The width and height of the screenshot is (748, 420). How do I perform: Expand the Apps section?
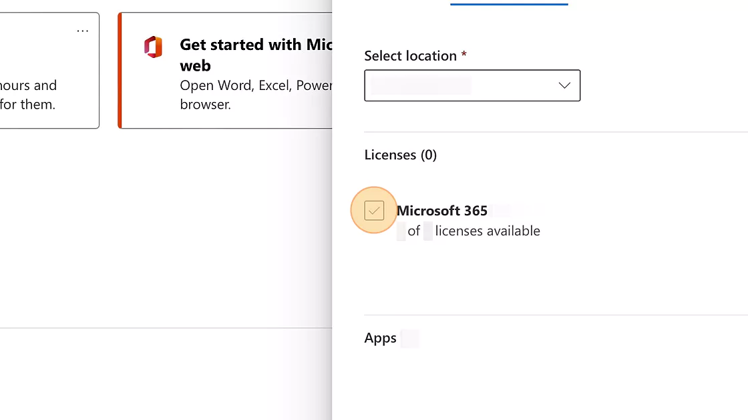380,338
